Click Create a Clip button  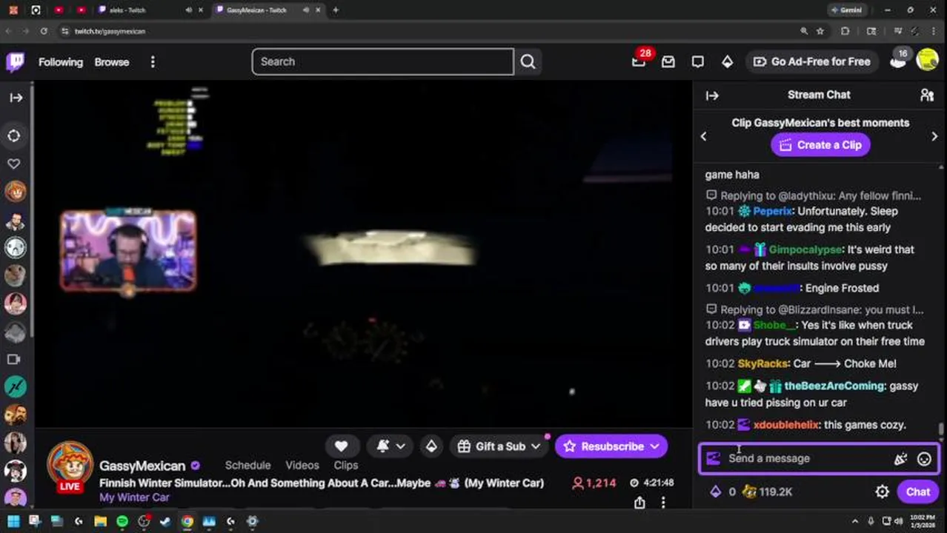coord(820,145)
